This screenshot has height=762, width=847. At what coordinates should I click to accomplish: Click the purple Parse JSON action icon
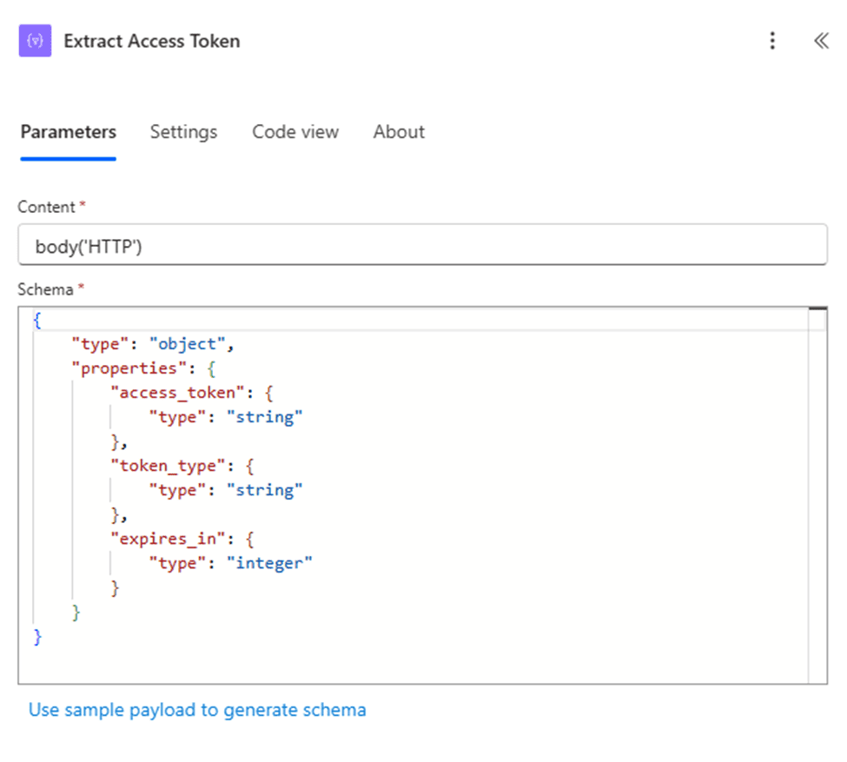pos(35,41)
